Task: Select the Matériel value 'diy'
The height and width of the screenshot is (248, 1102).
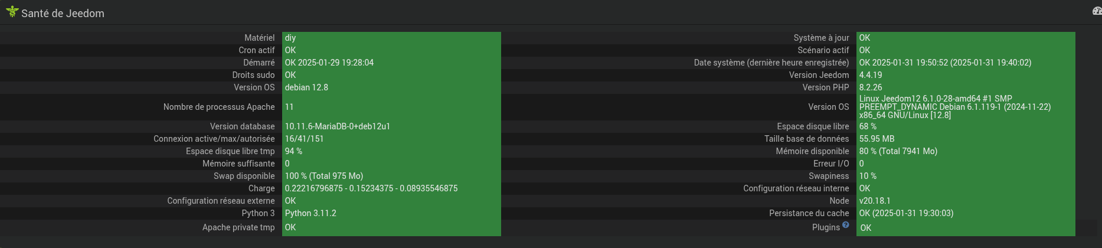Action: [x=290, y=38]
